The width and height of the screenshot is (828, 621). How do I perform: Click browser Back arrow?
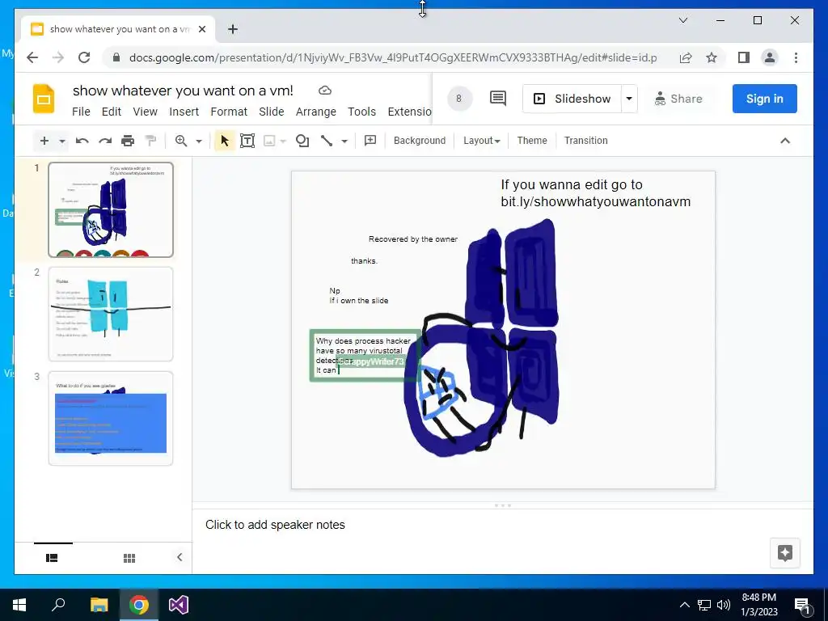click(x=32, y=57)
